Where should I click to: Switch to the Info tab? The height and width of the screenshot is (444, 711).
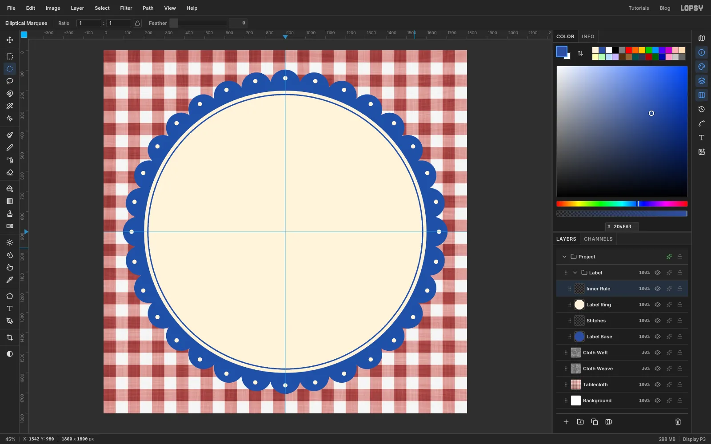[588, 36]
